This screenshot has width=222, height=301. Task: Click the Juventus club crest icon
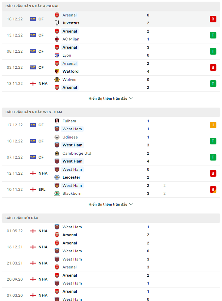(57, 23)
